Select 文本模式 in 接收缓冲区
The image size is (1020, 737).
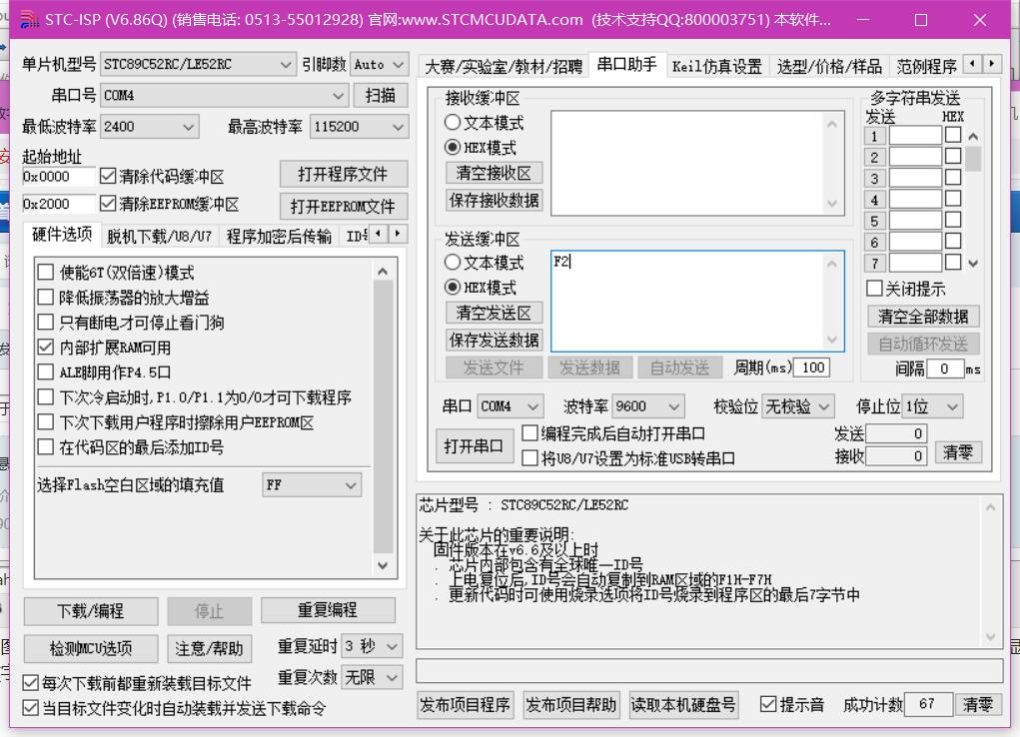(454, 122)
